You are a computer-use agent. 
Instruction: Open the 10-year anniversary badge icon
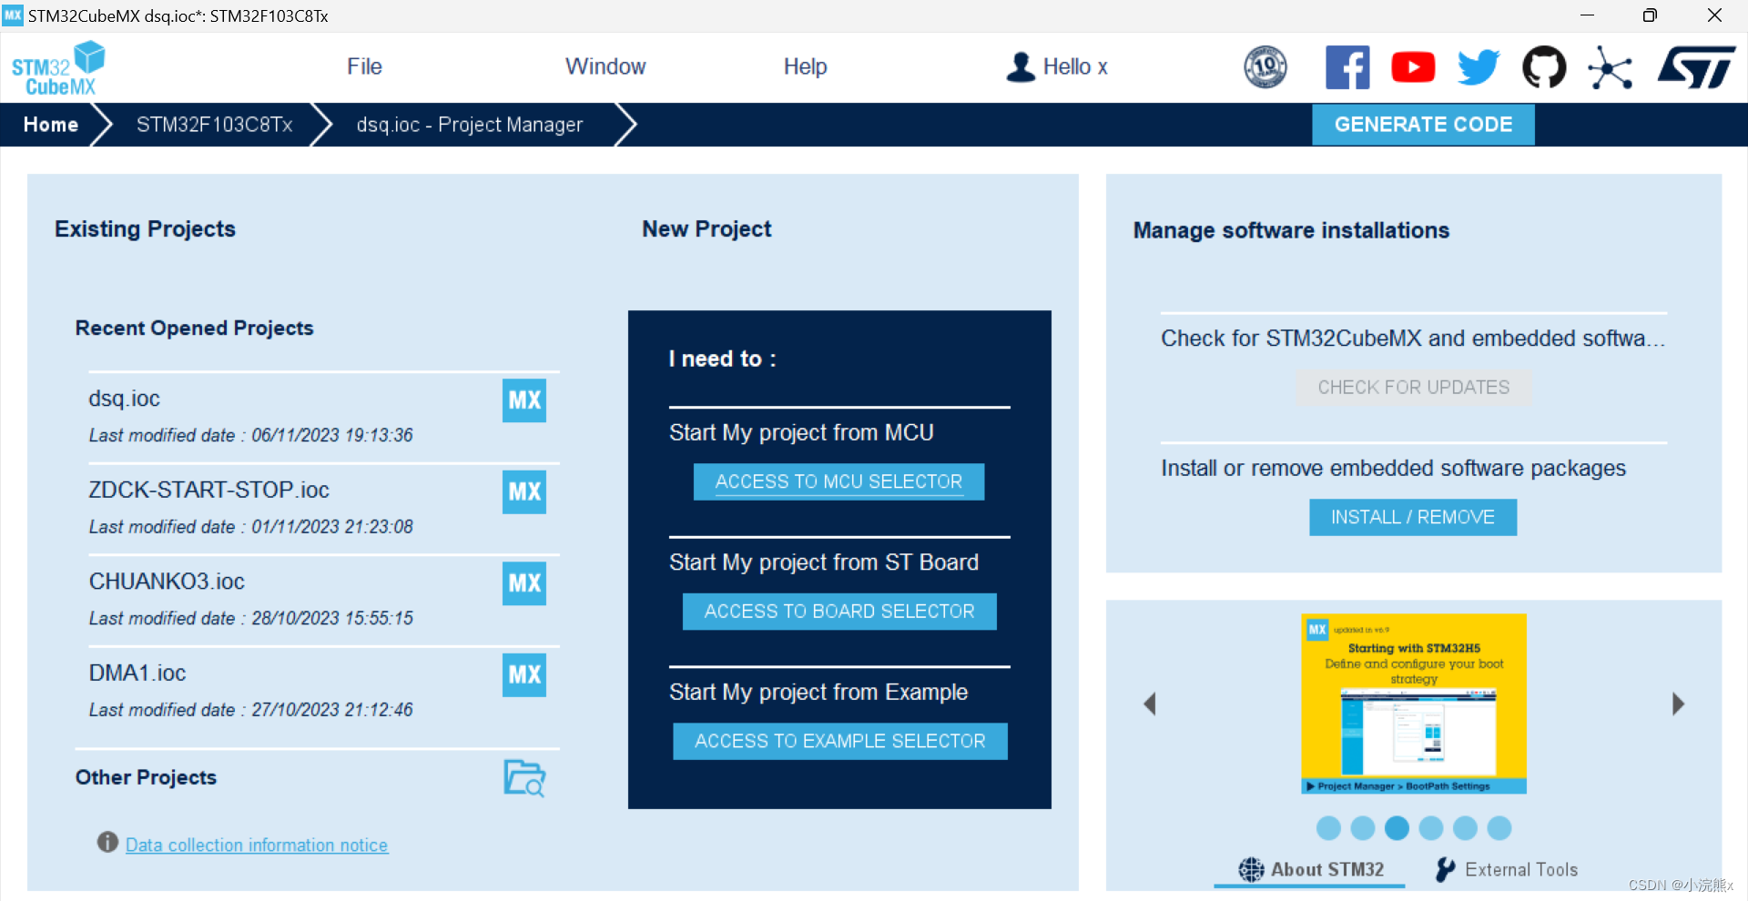(1265, 66)
